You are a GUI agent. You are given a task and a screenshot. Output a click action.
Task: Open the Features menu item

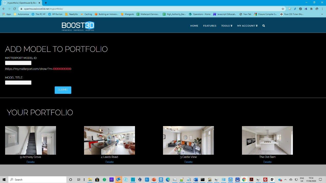pos(210,26)
